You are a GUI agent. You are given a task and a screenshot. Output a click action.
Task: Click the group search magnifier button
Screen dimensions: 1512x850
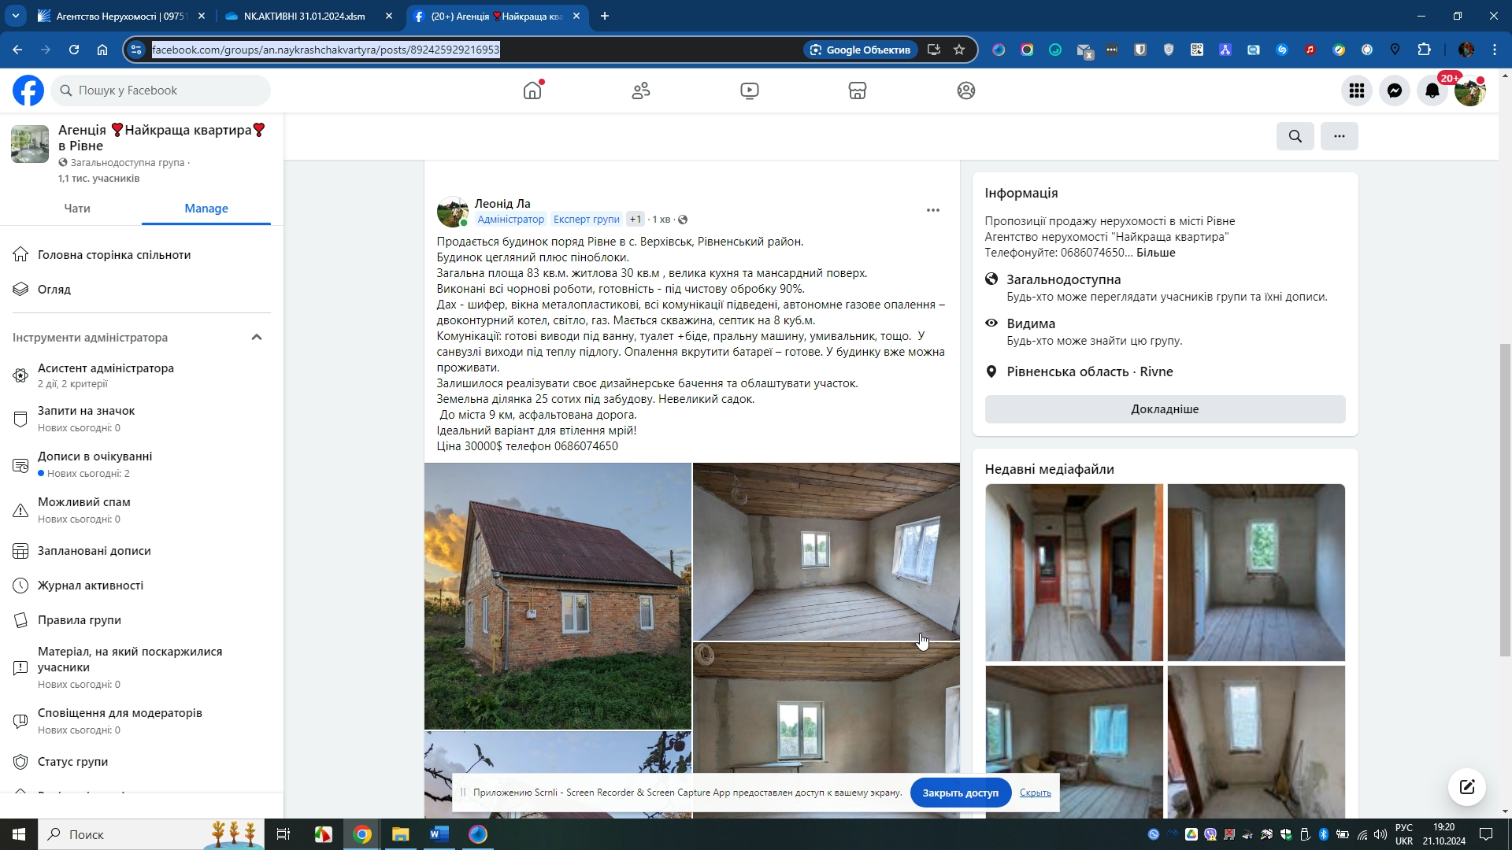coord(1295,136)
